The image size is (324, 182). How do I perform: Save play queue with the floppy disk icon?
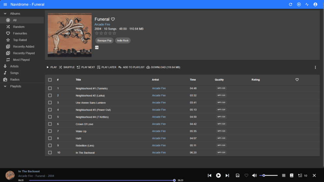coord(237,175)
